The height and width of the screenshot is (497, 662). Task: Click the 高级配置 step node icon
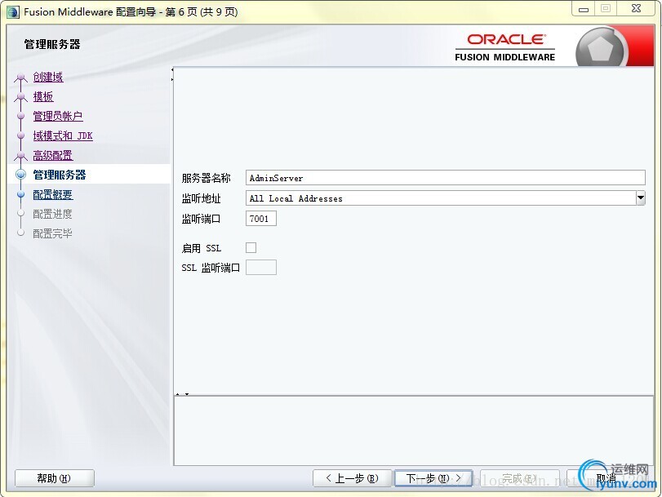20,156
